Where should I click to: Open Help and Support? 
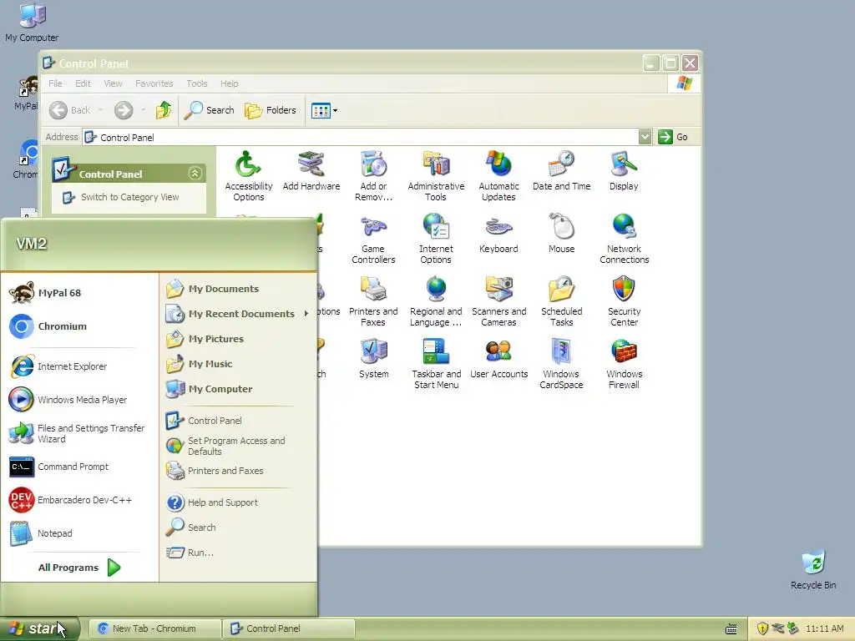pyautogui.click(x=238, y=502)
